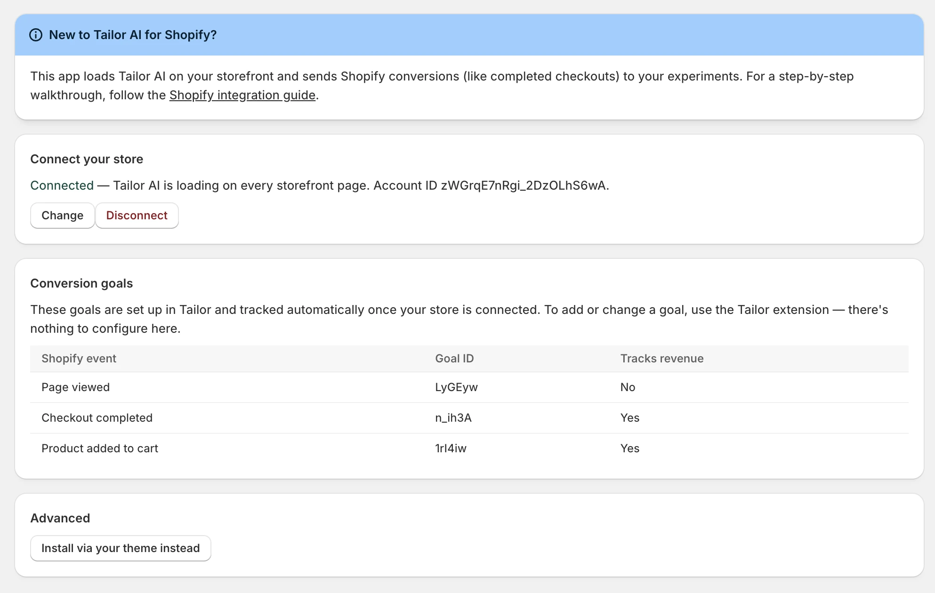Click the Shopify event column header
This screenshot has height=593, width=935.
[79, 359]
